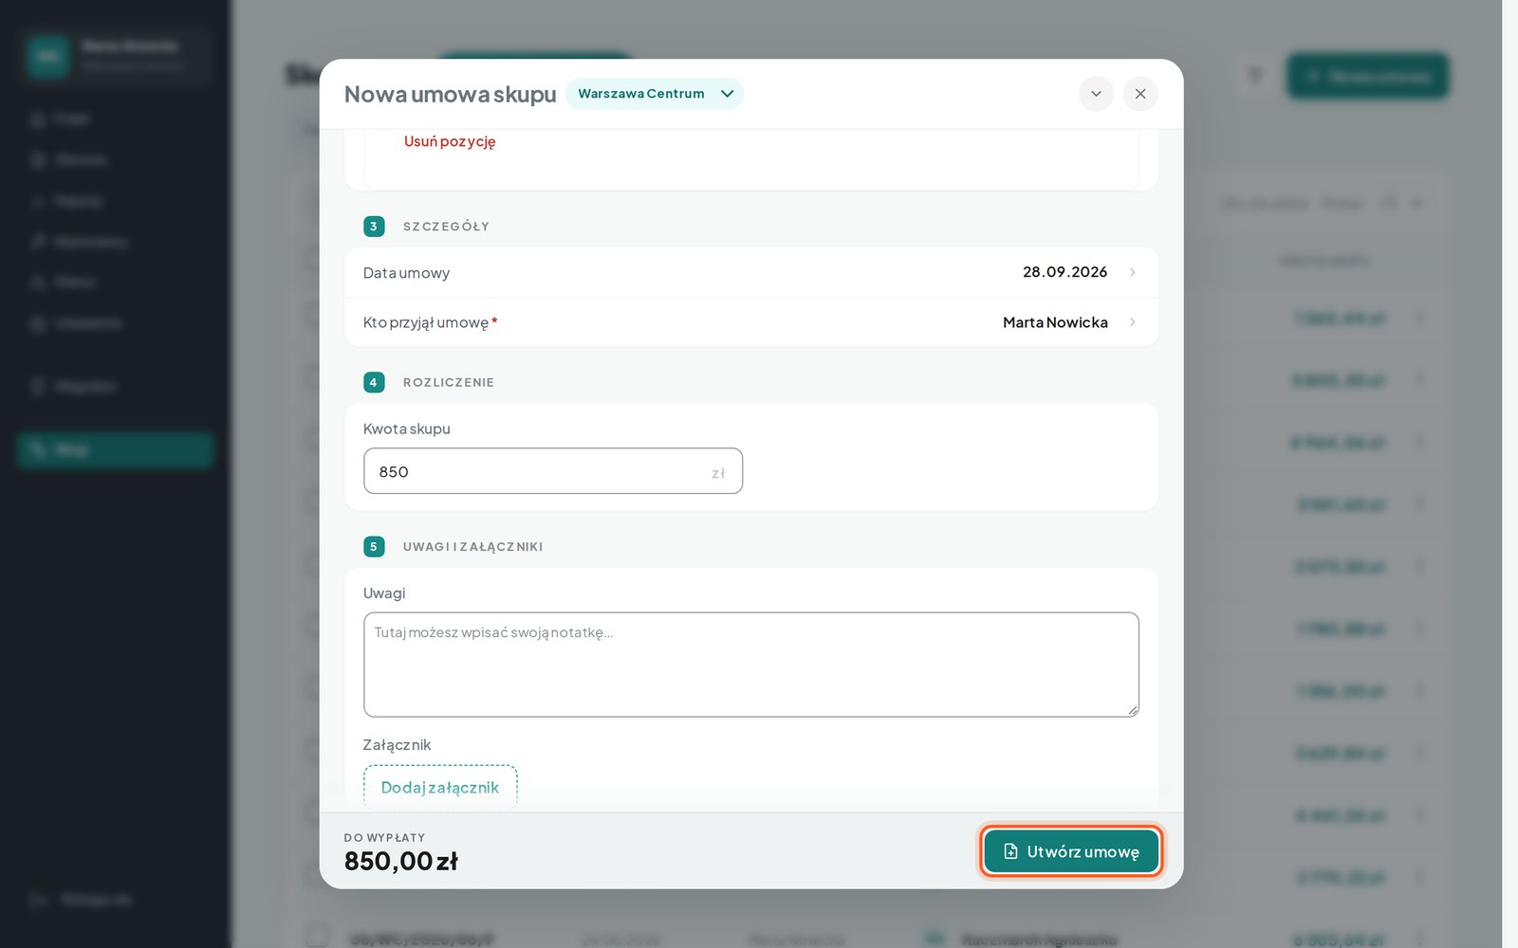Click the red Usuń pozycję link
Viewport: 1518px width, 948px height.
[450, 141]
